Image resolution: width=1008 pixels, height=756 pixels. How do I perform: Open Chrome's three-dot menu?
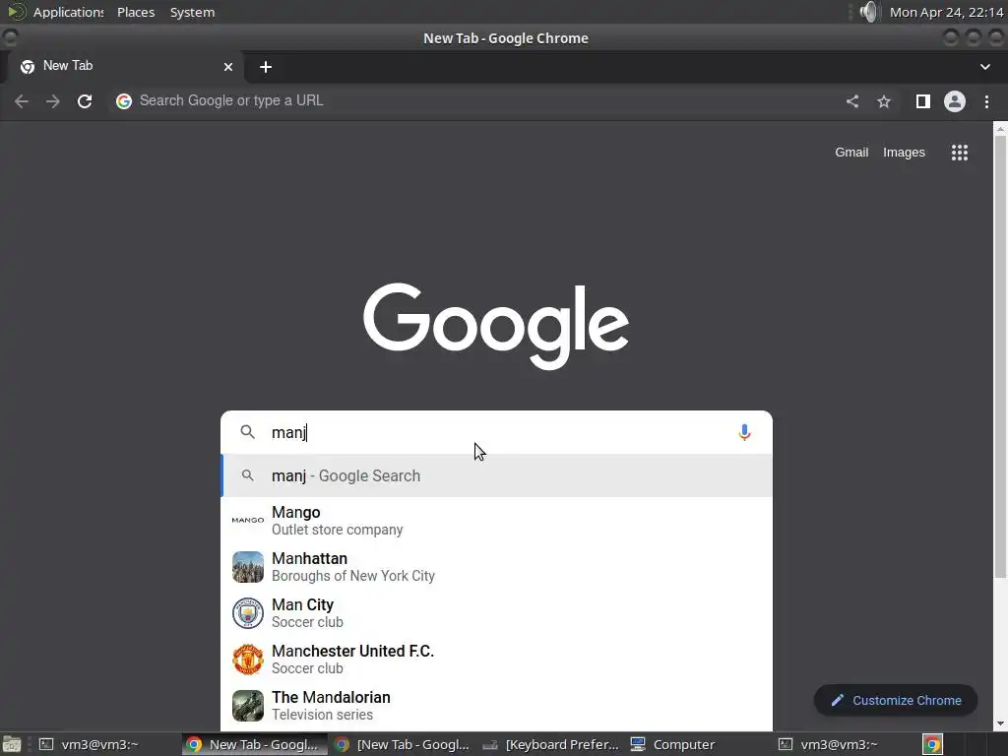click(x=986, y=101)
